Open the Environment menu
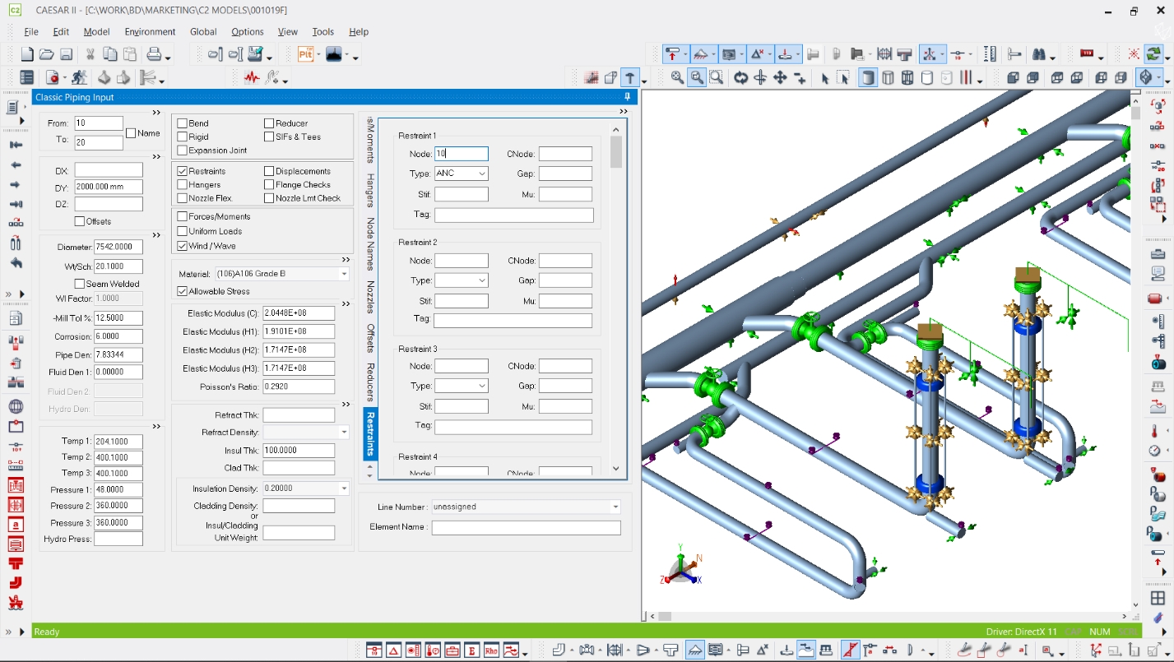The image size is (1174, 662). pyautogui.click(x=150, y=32)
